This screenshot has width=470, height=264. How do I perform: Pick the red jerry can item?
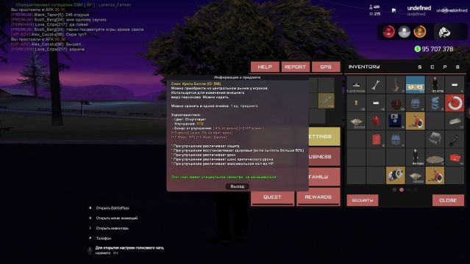pyautogui.click(x=376, y=139)
